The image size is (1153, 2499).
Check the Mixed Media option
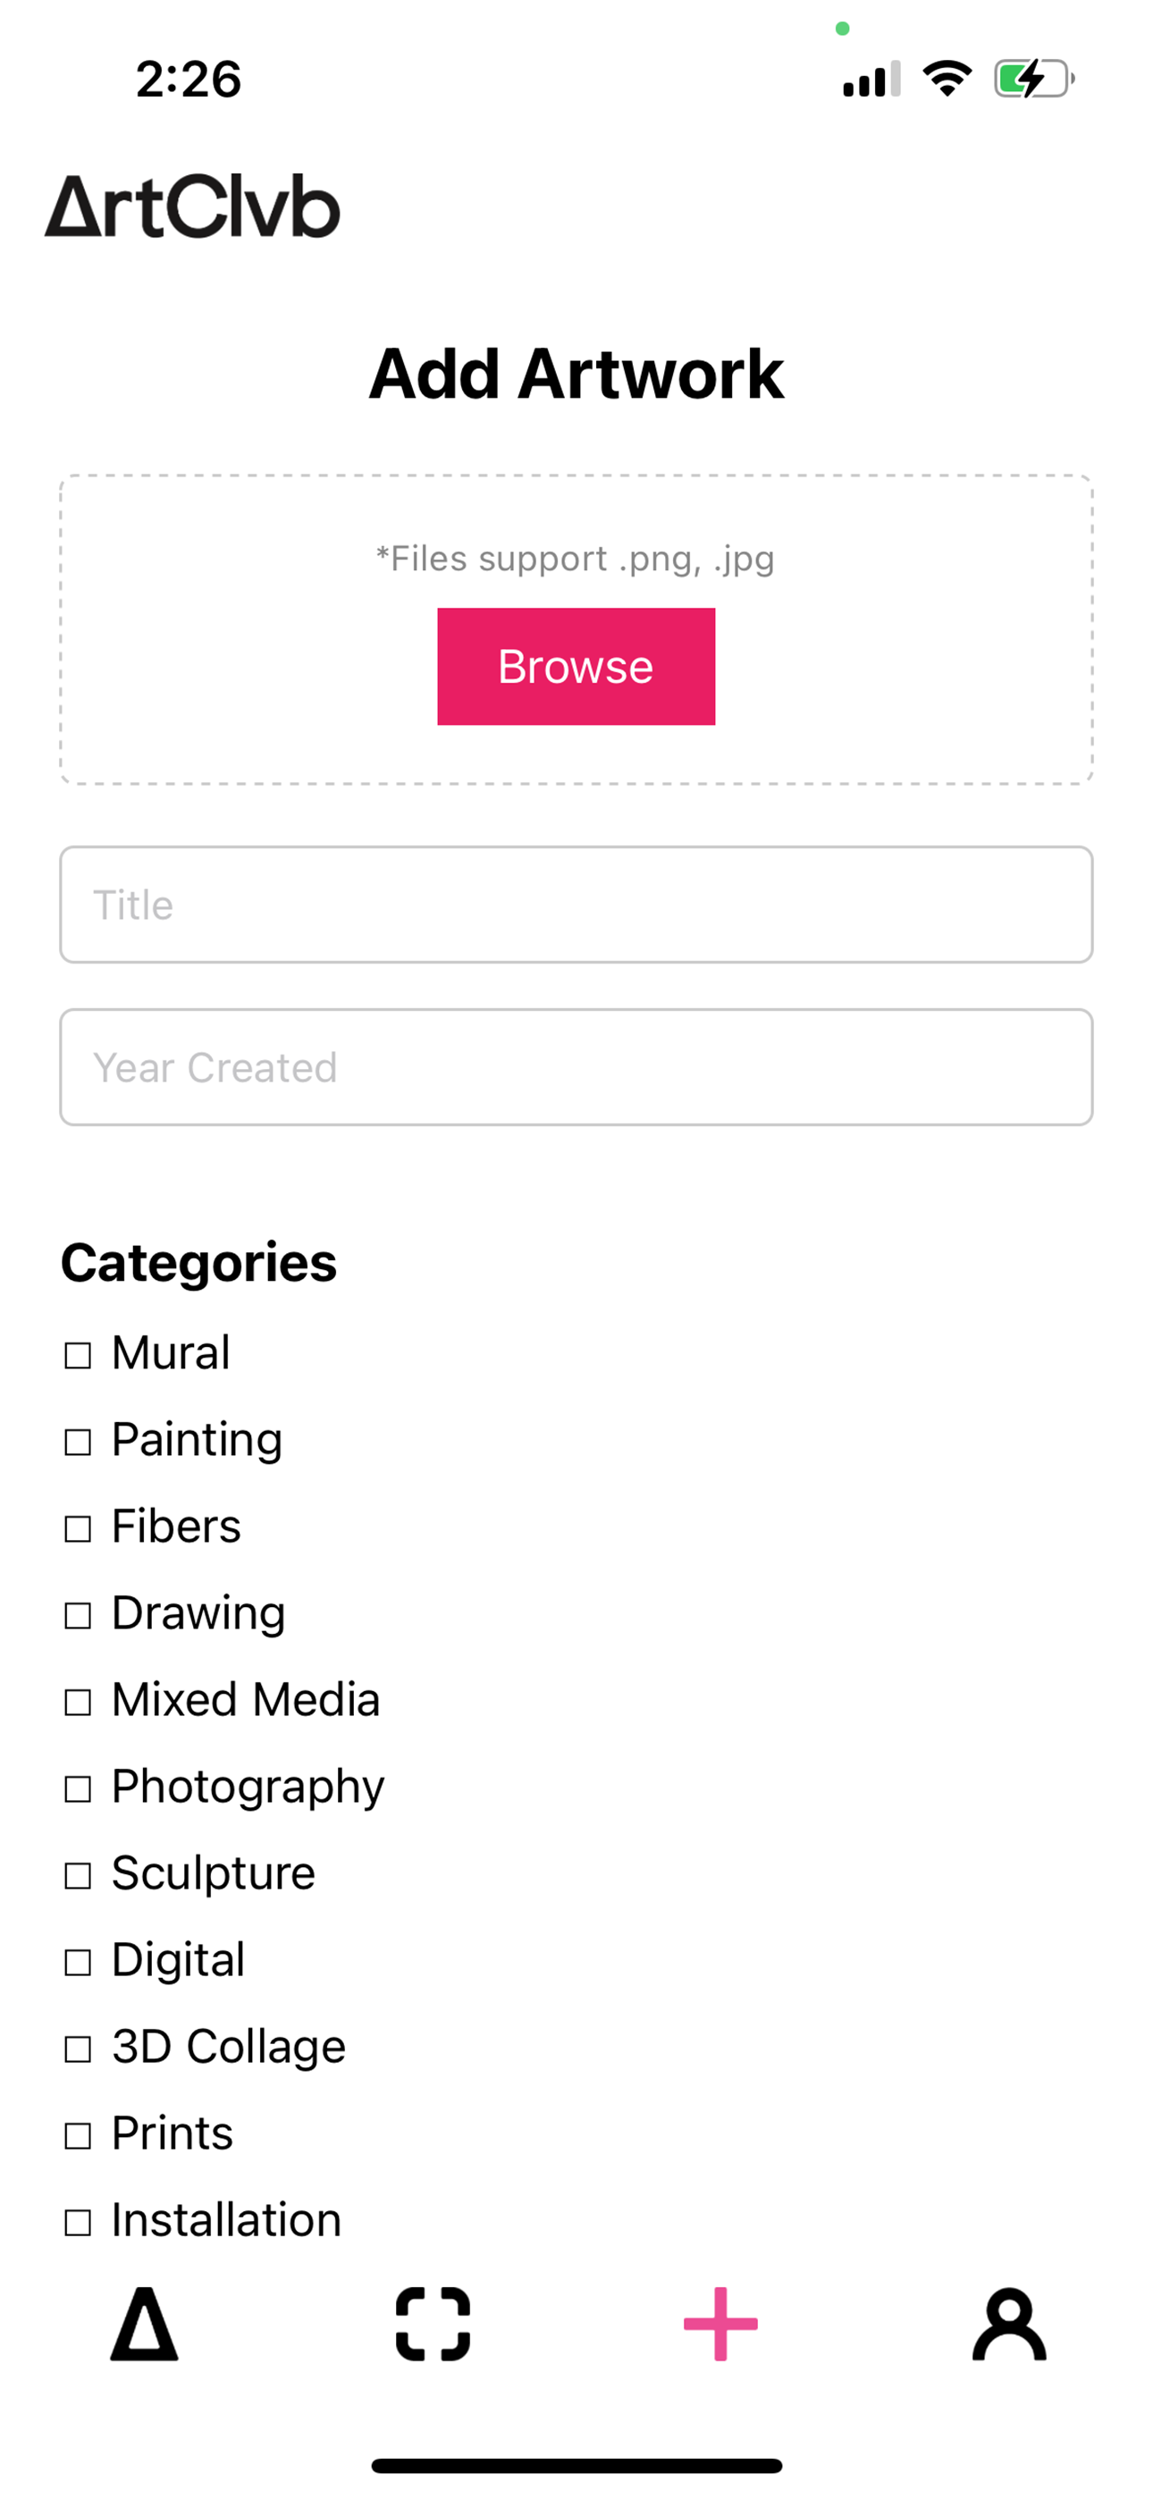point(78,1702)
